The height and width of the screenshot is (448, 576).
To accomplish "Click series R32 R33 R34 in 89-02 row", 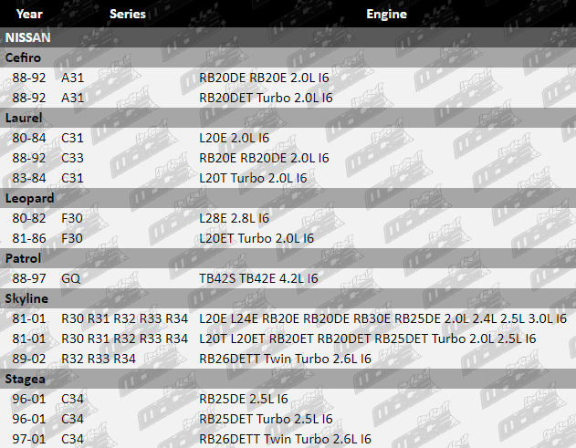I will 99,359.
